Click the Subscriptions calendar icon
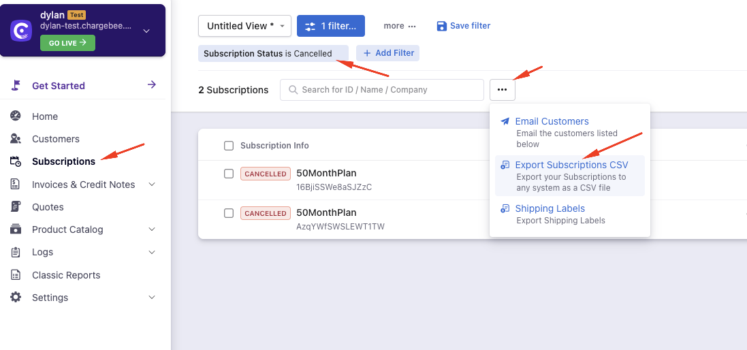Screen dimensions: 747x350 (x=16, y=161)
